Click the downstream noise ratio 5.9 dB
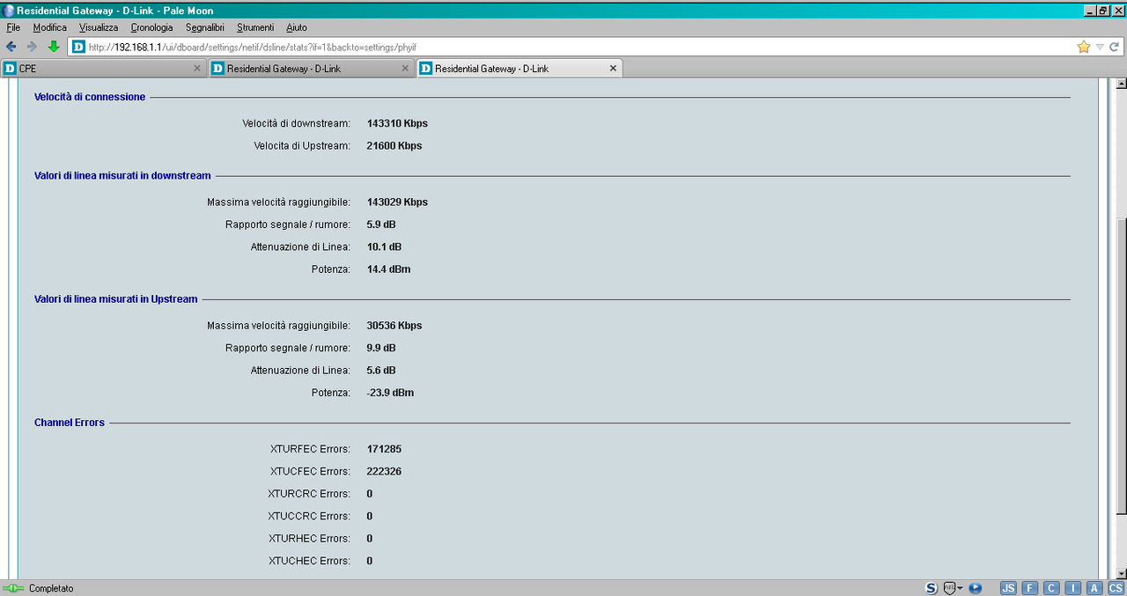The height and width of the screenshot is (596, 1127). point(381,224)
